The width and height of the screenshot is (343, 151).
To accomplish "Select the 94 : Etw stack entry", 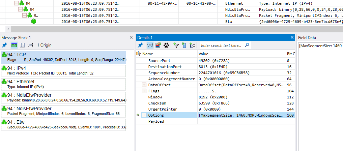I will (63, 125).
